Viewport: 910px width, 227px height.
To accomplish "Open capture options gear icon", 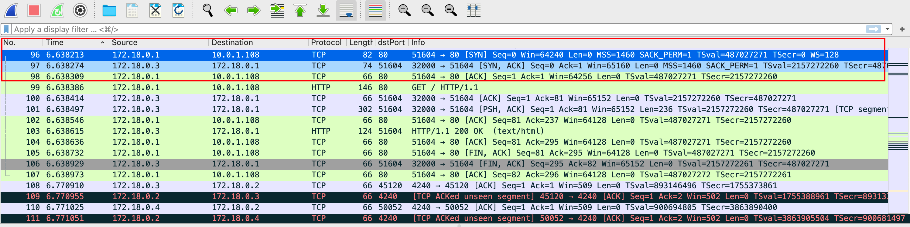I will [80, 10].
